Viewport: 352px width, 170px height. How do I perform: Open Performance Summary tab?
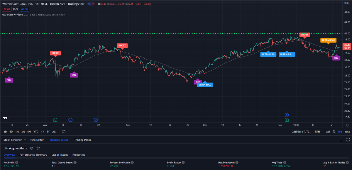click(33, 154)
